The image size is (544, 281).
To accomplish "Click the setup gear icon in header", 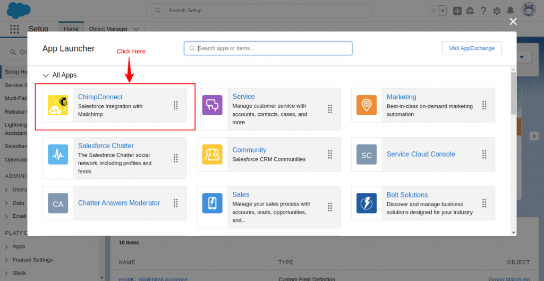I will [x=497, y=11].
